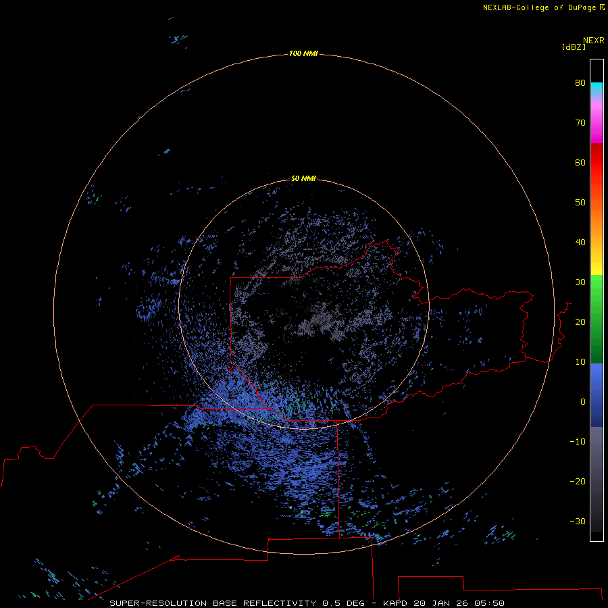Click the [dBZ] units label
Screen dimensions: 608x608
[574, 47]
